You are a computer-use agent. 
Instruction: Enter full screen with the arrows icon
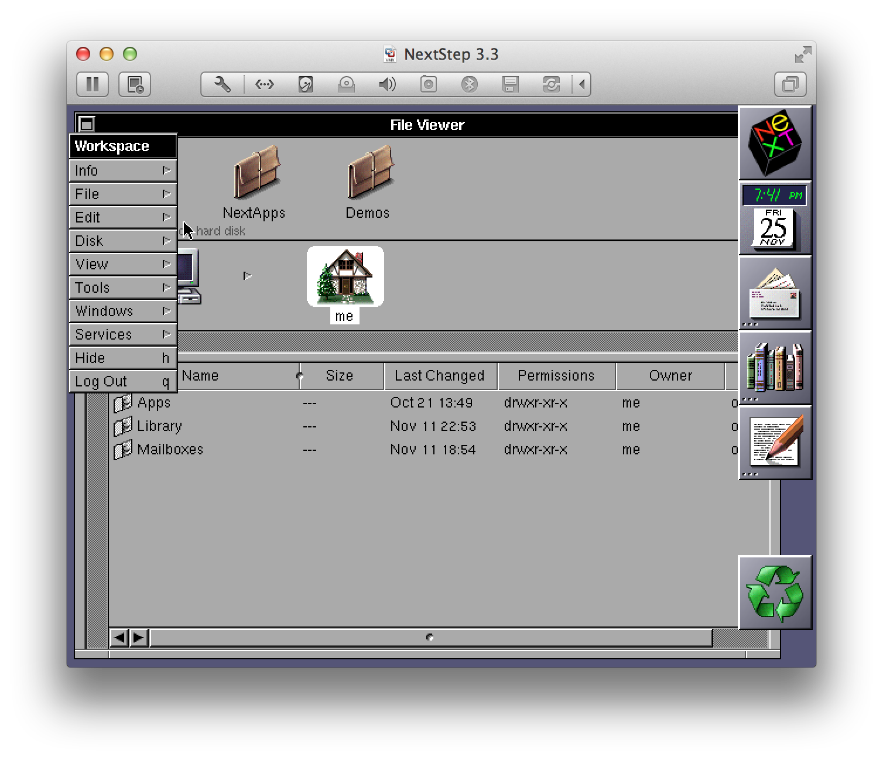[803, 54]
